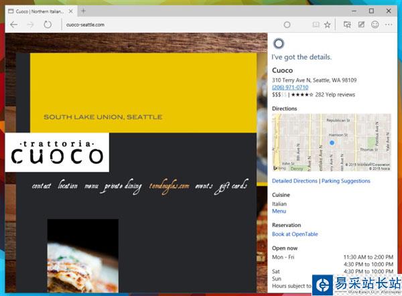This screenshot has height=296, width=402.
Task: Click "I've got the details." text
Action: (301, 57)
